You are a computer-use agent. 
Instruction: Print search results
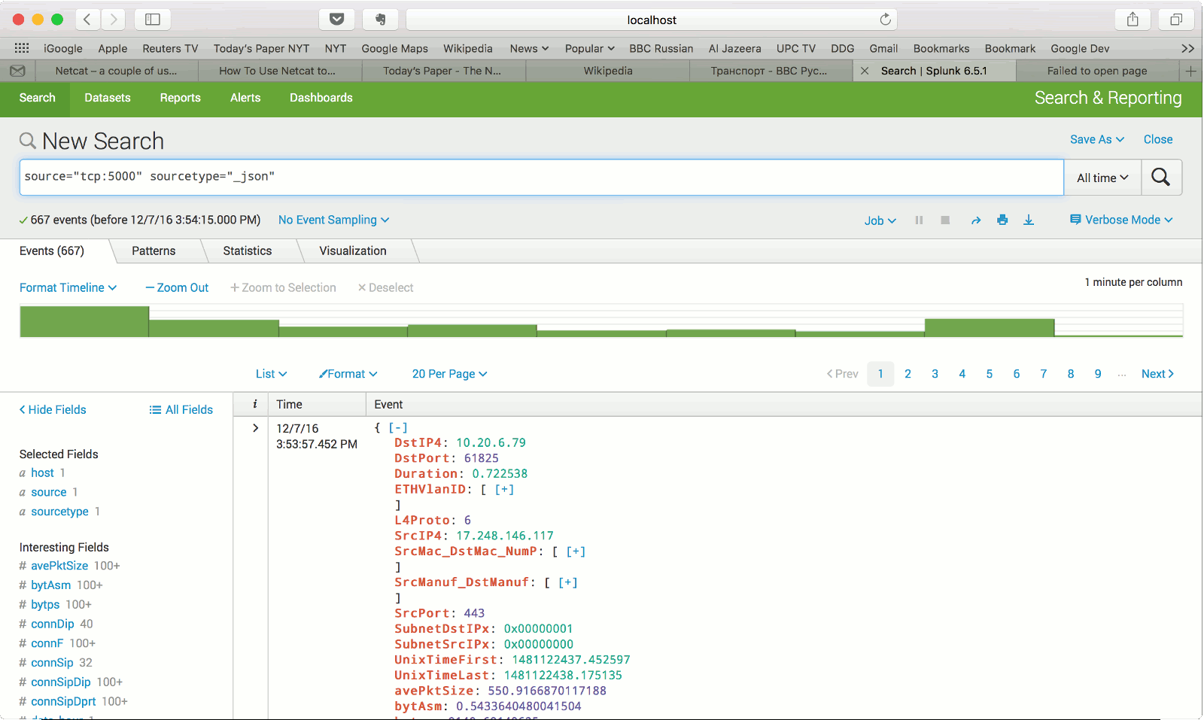coord(1002,220)
